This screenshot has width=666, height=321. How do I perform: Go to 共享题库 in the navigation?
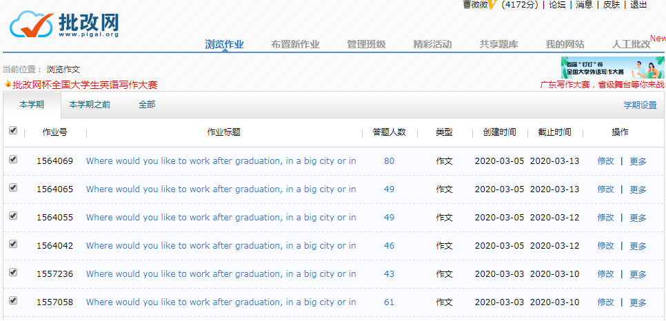[498, 44]
